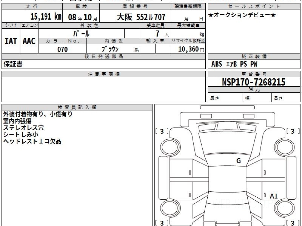Click the 注意事項欄 header
Image resolution: width=302 pixels, height=226 pixels.
tap(104, 74)
